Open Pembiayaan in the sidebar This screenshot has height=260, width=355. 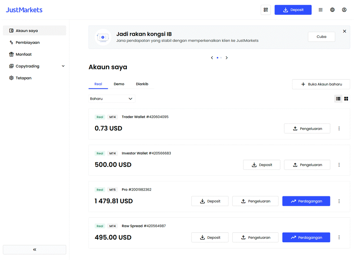(x=27, y=43)
